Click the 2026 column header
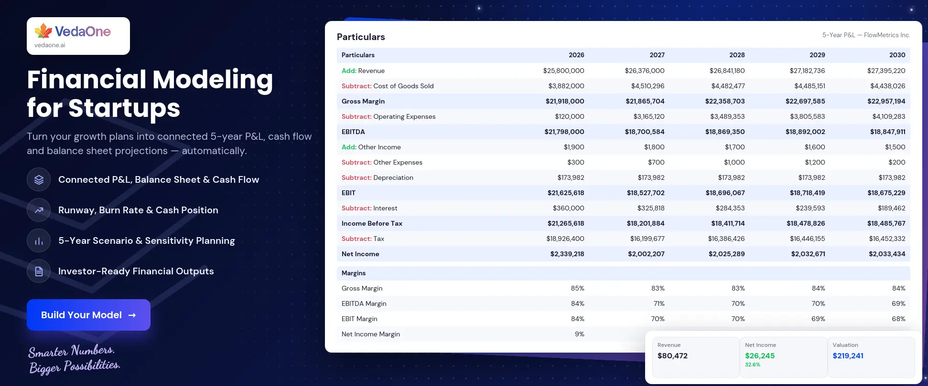928x386 pixels. coord(576,55)
